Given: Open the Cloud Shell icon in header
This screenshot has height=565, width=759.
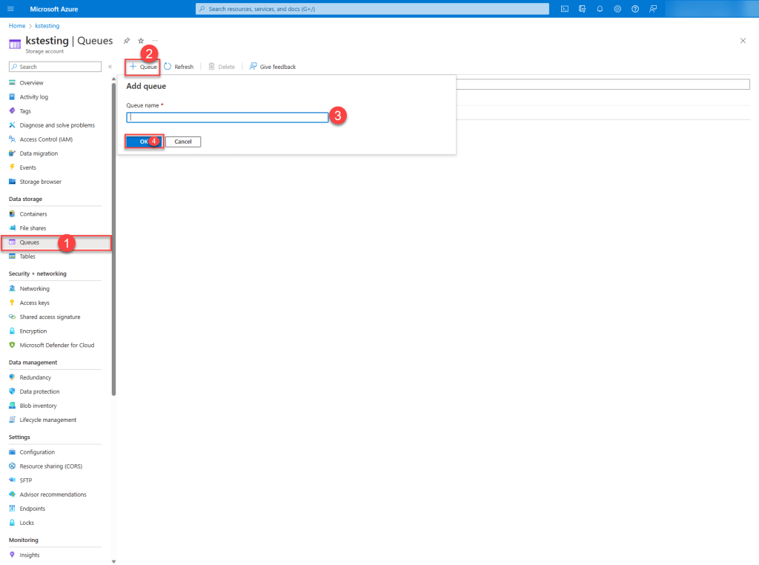Looking at the screenshot, I should click(565, 9).
